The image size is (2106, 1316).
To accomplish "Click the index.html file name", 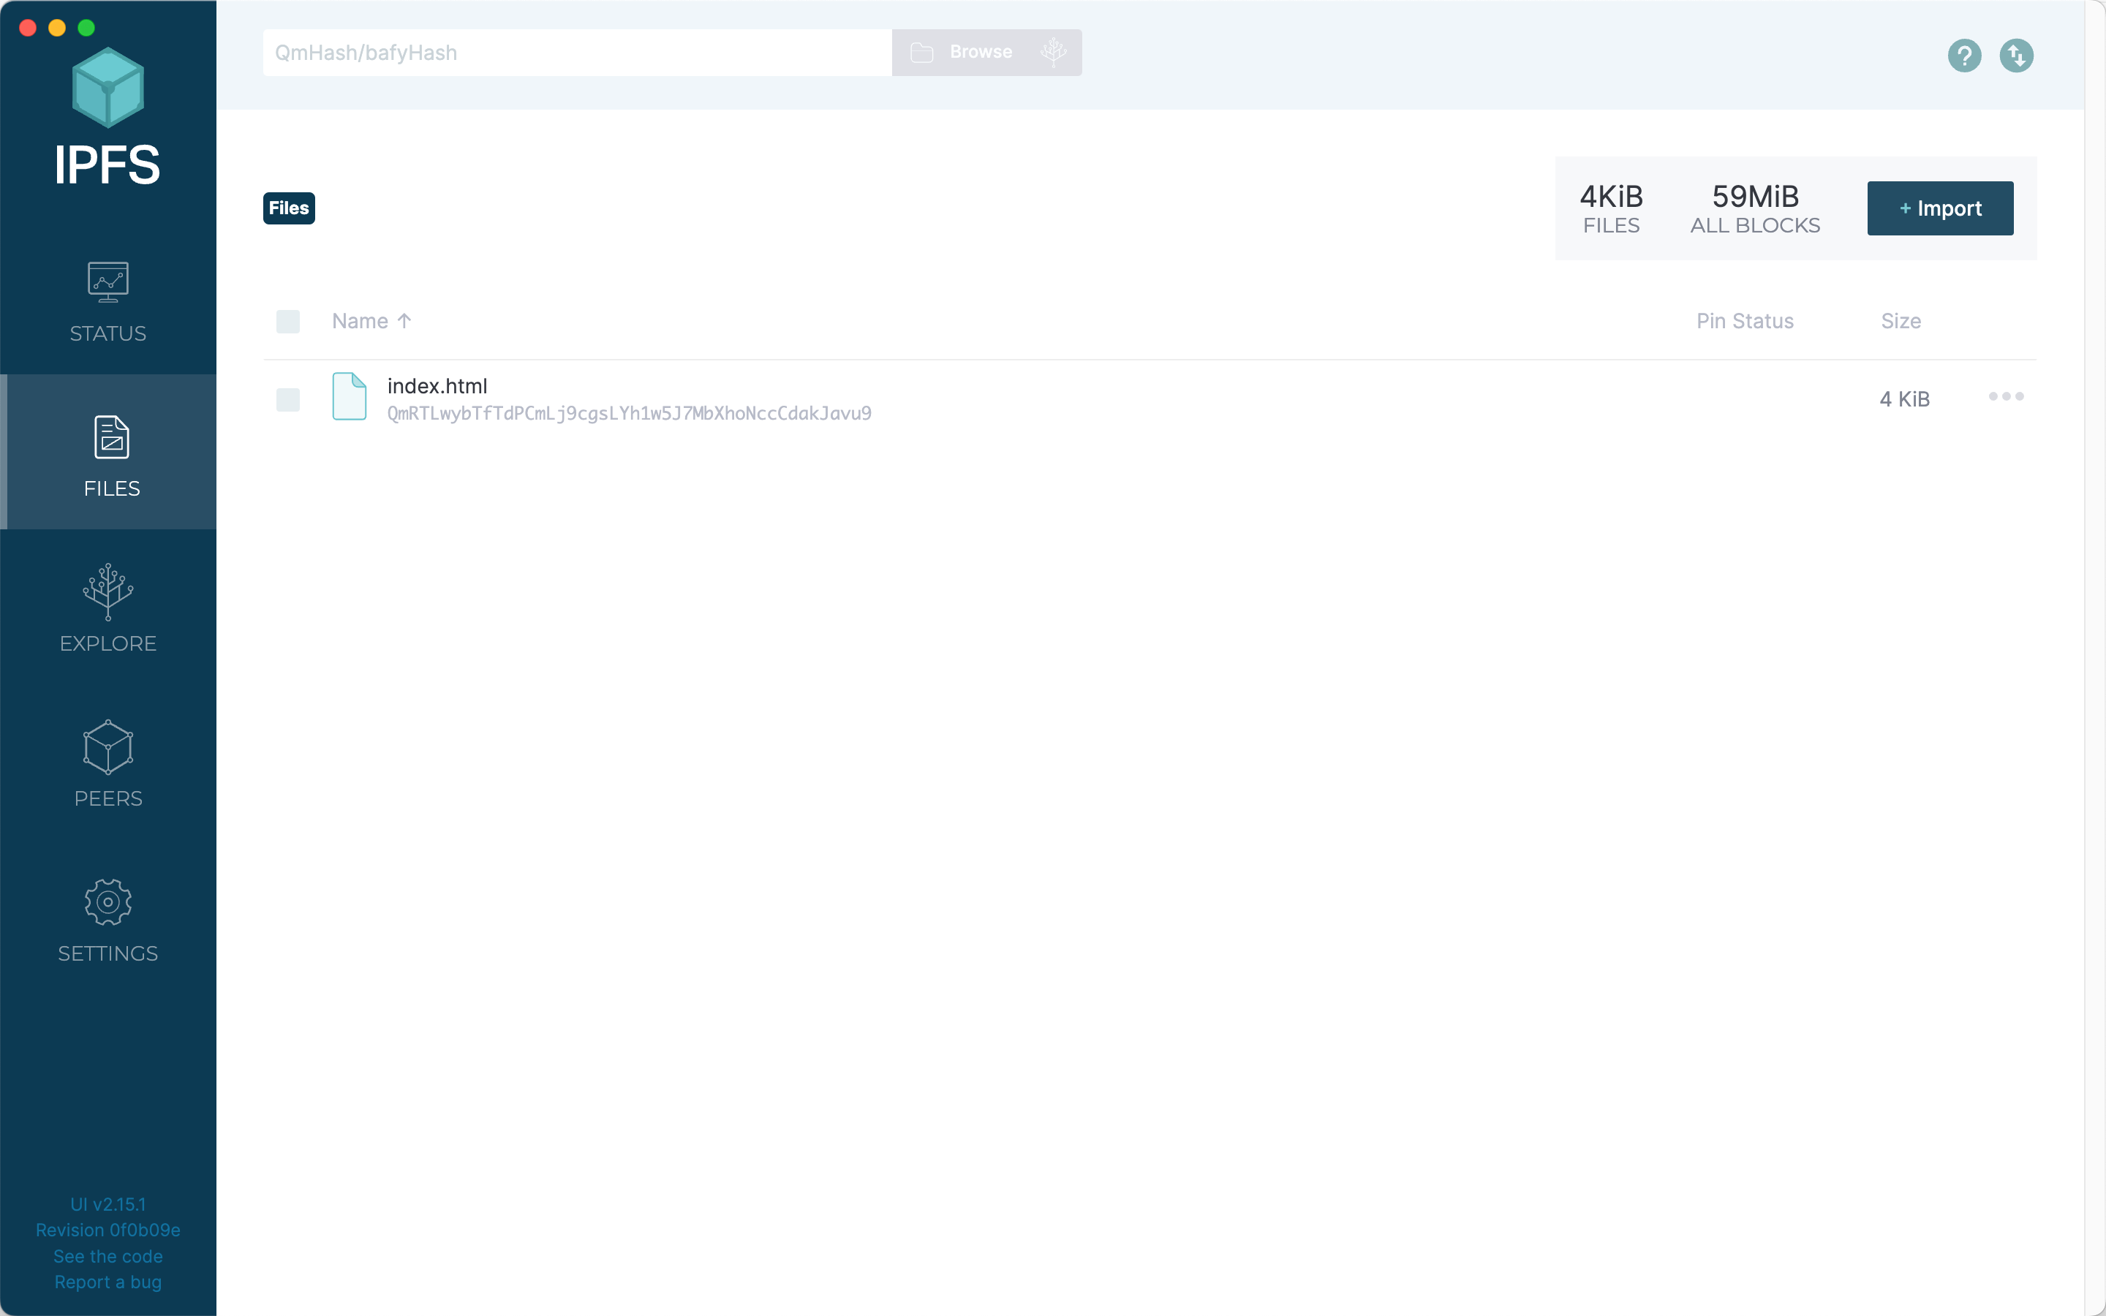I will (x=437, y=385).
